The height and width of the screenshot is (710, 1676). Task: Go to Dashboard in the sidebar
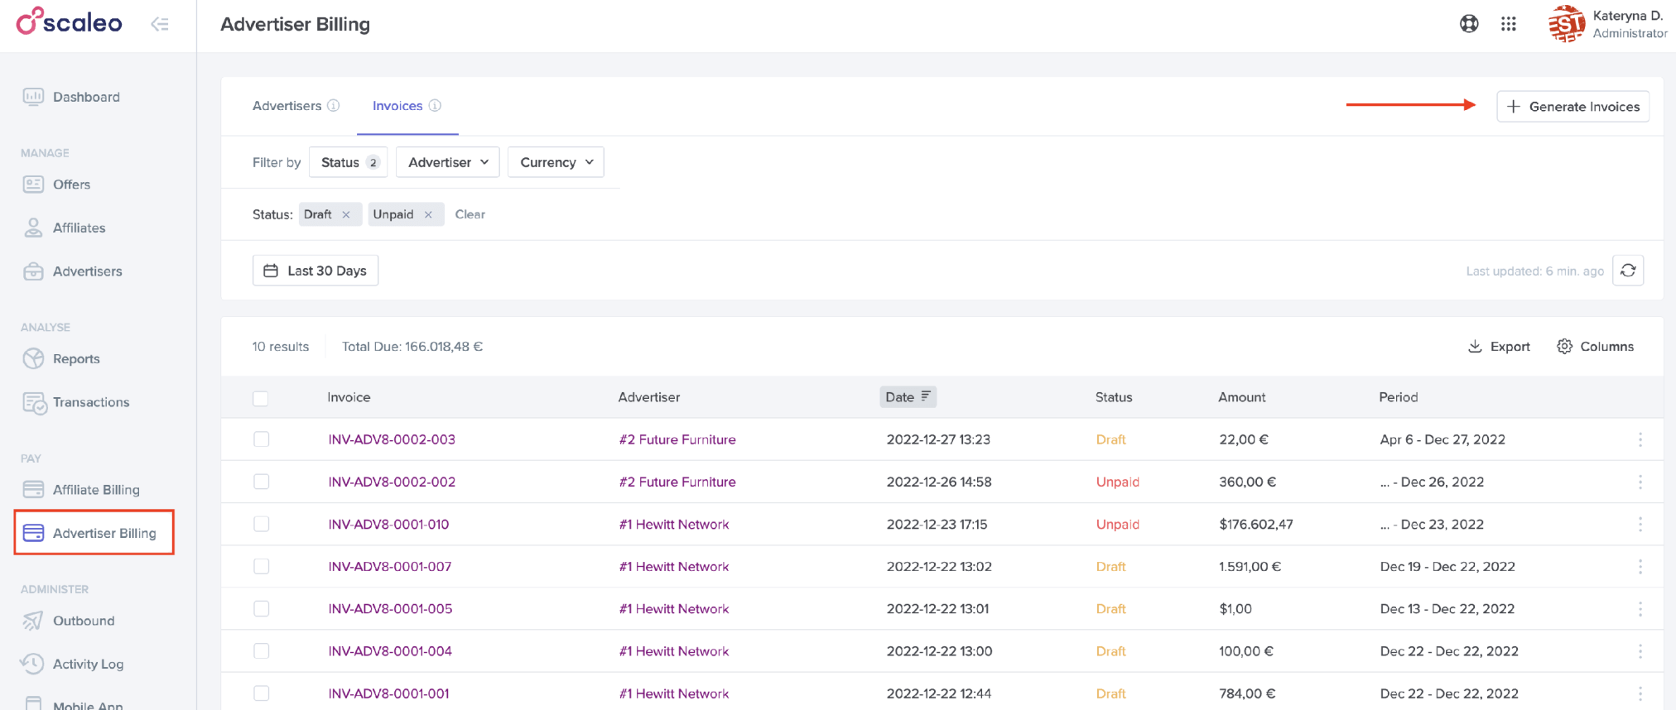coord(71,97)
